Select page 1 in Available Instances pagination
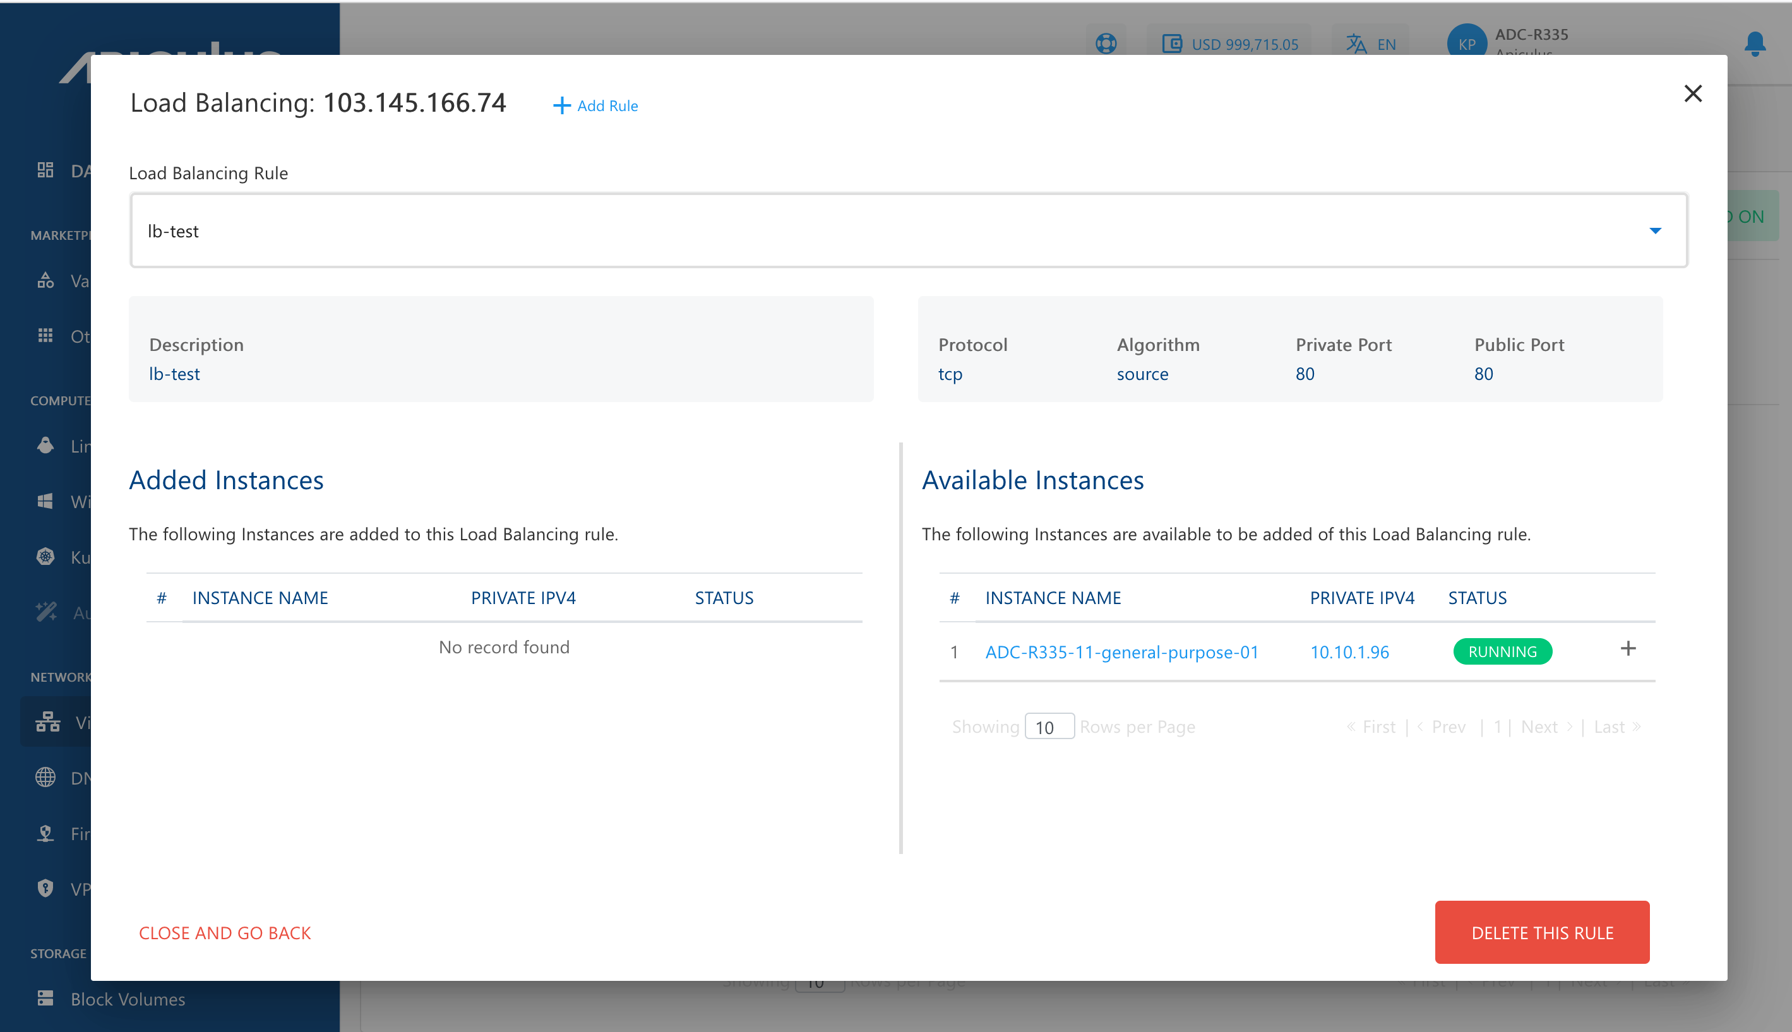1792x1032 pixels. [1497, 727]
